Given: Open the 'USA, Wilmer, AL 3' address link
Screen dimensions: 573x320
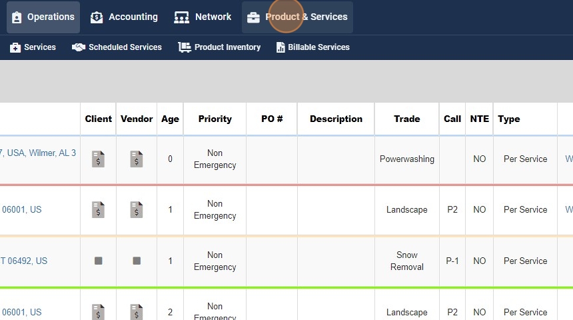Looking at the screenshot, I should coord(38,153).
